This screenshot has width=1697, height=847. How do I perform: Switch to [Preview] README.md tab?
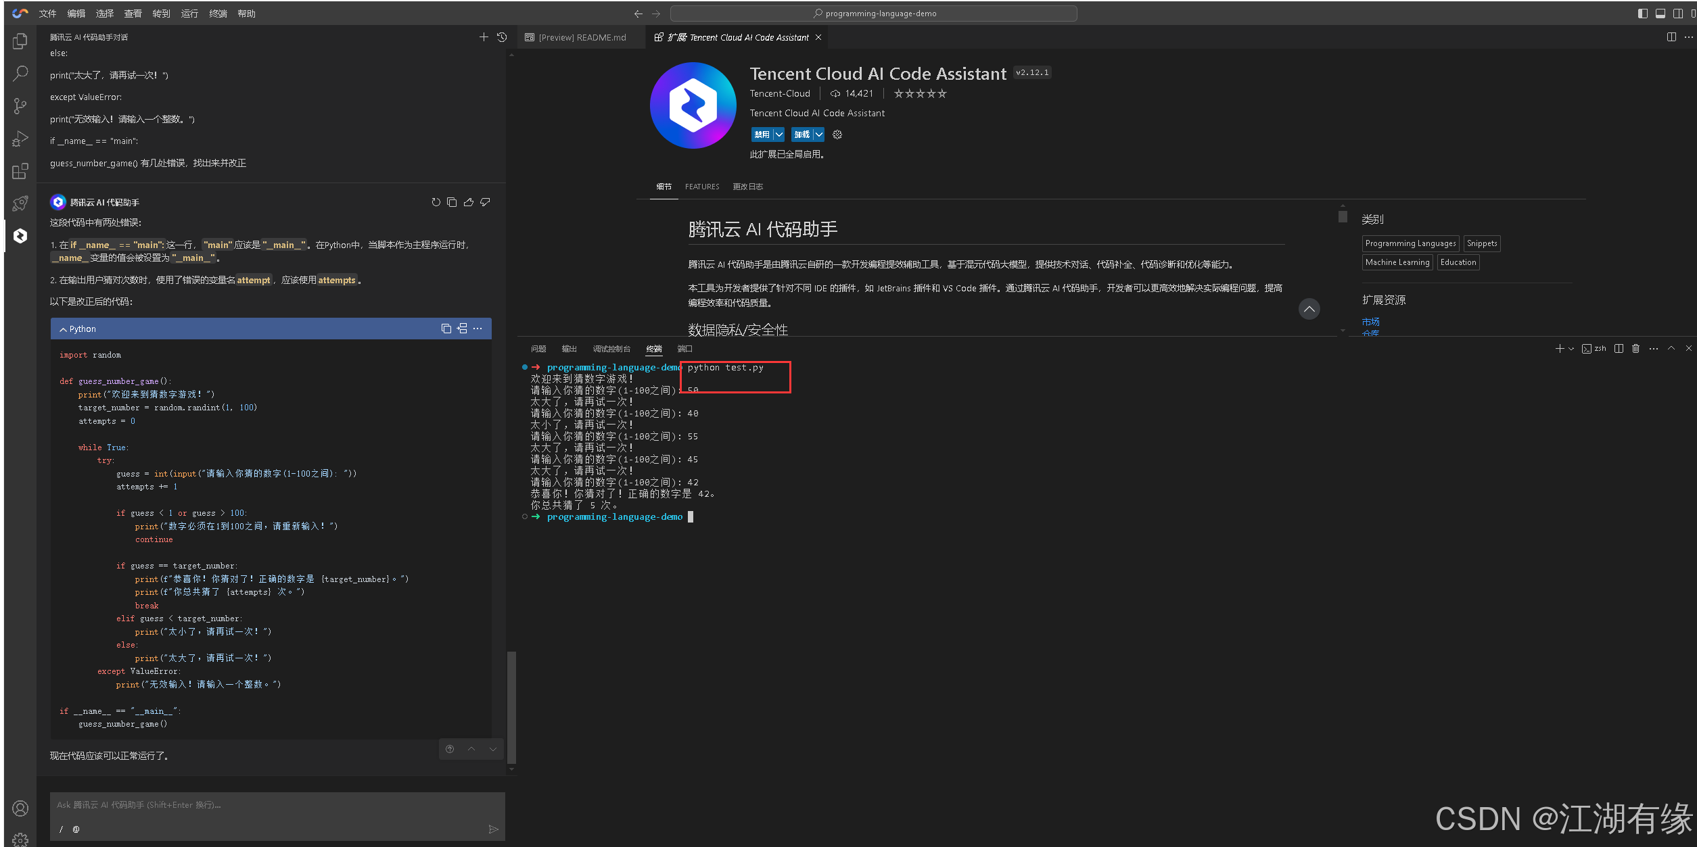(582, 37)
